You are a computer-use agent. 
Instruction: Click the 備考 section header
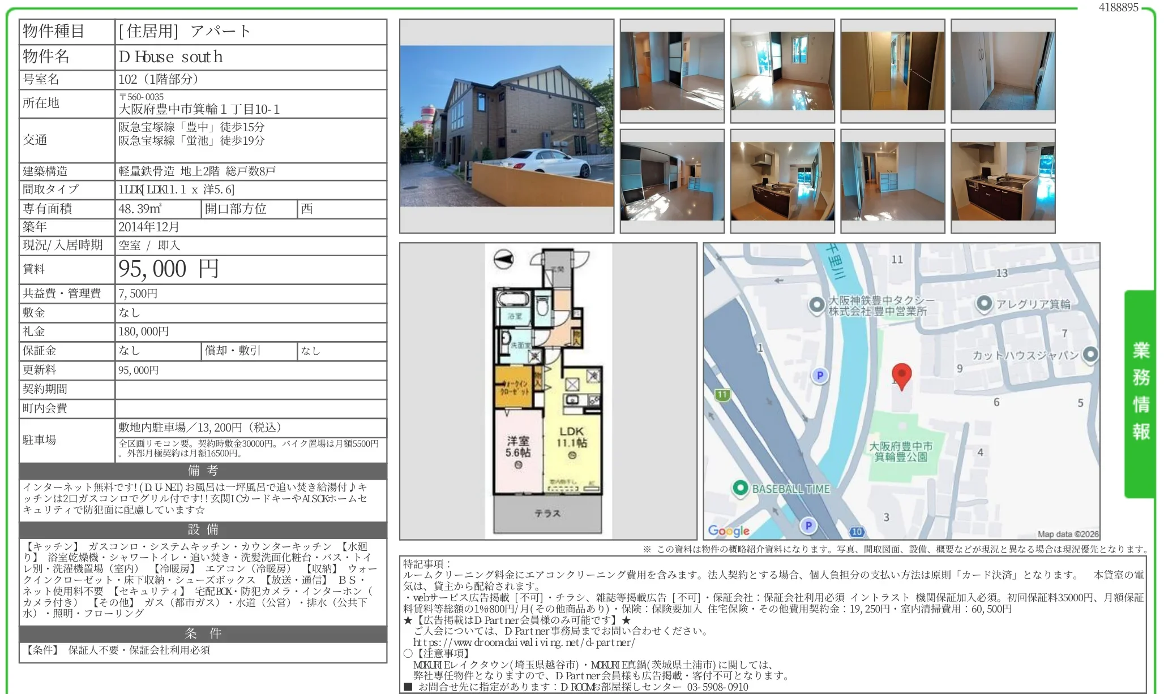203,471
